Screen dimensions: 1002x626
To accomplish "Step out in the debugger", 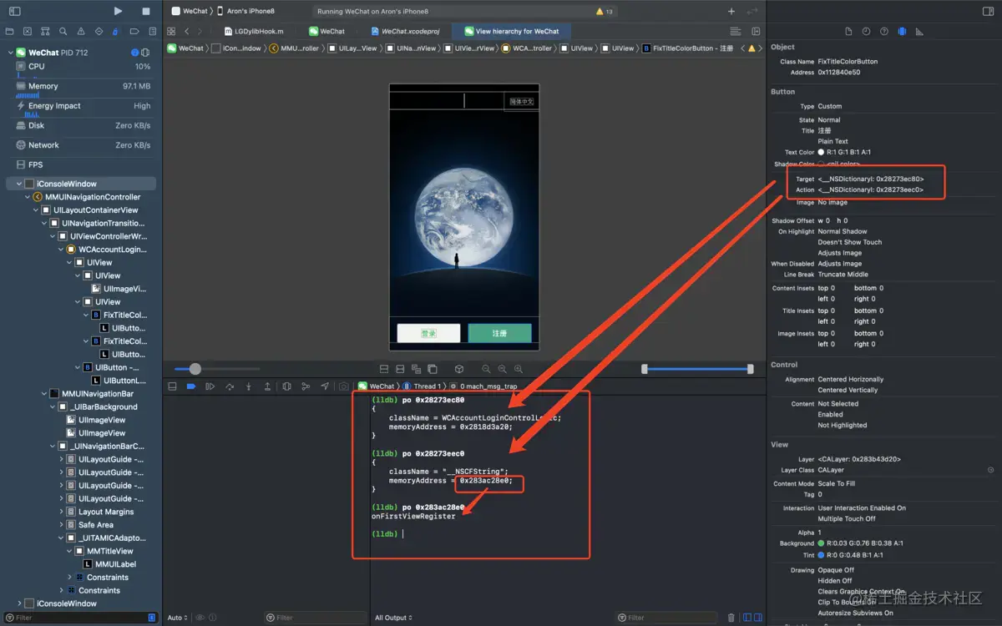I will [267, 386].
